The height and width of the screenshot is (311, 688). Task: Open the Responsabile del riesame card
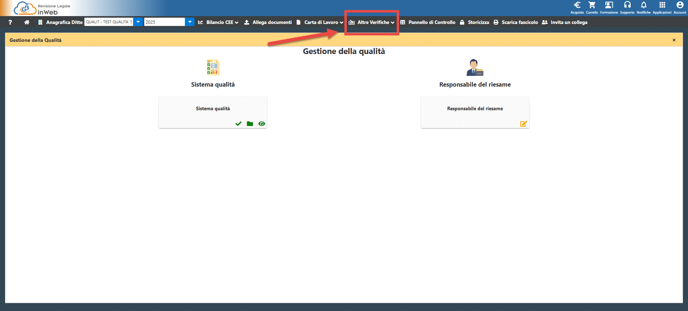click(x=475, y=112)
